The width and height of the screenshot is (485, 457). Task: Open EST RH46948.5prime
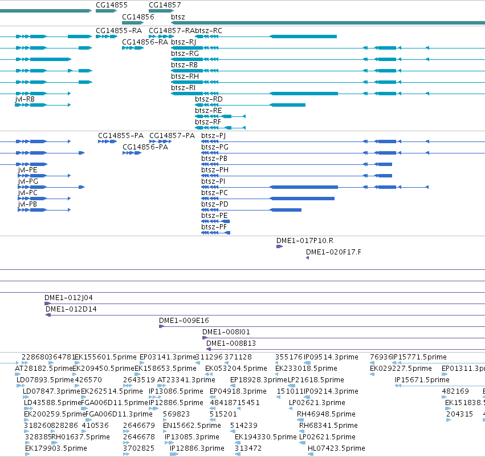tap(326, 415)
